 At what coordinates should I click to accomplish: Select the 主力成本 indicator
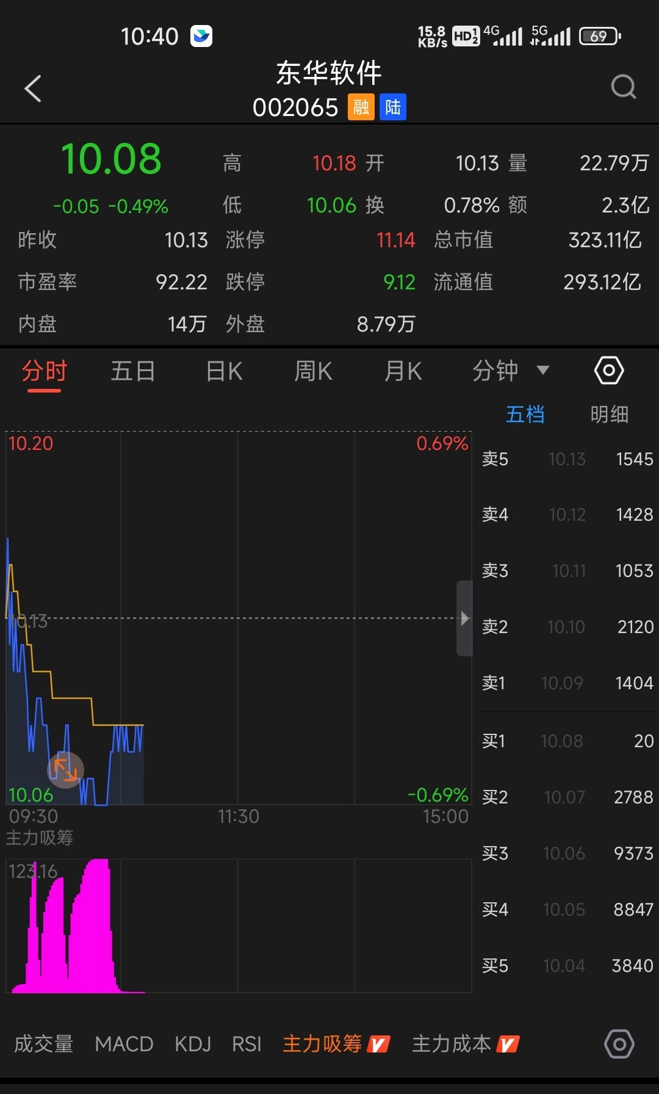coord(452,1044)
